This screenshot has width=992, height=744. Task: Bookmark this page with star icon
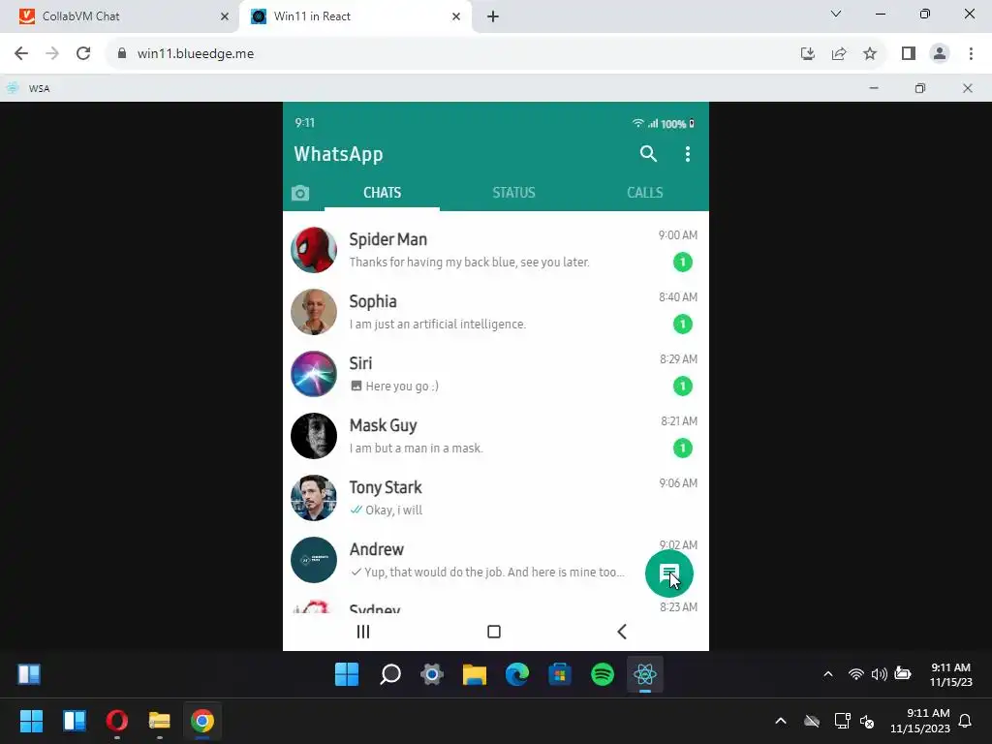tap(870, 54)
